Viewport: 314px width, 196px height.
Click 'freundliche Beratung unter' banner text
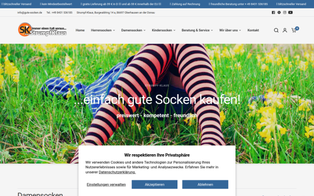(x=238, y=4)
